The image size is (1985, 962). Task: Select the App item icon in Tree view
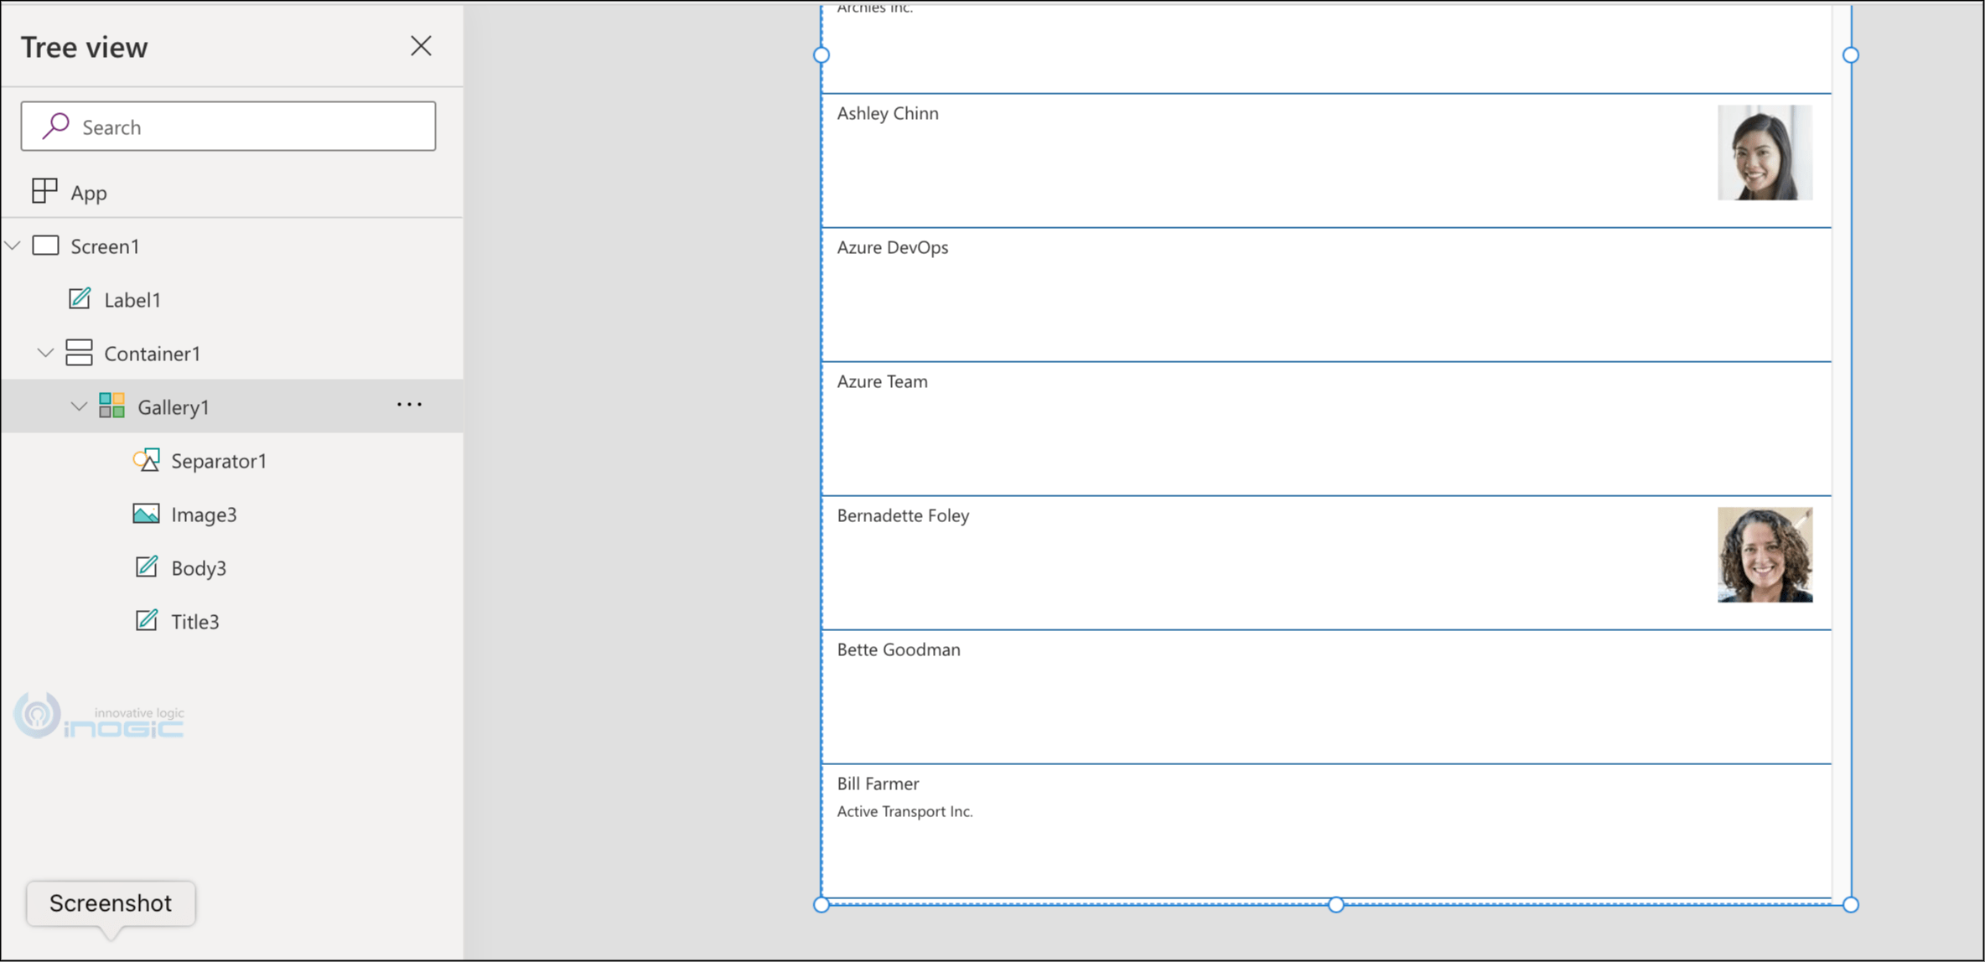44,190
